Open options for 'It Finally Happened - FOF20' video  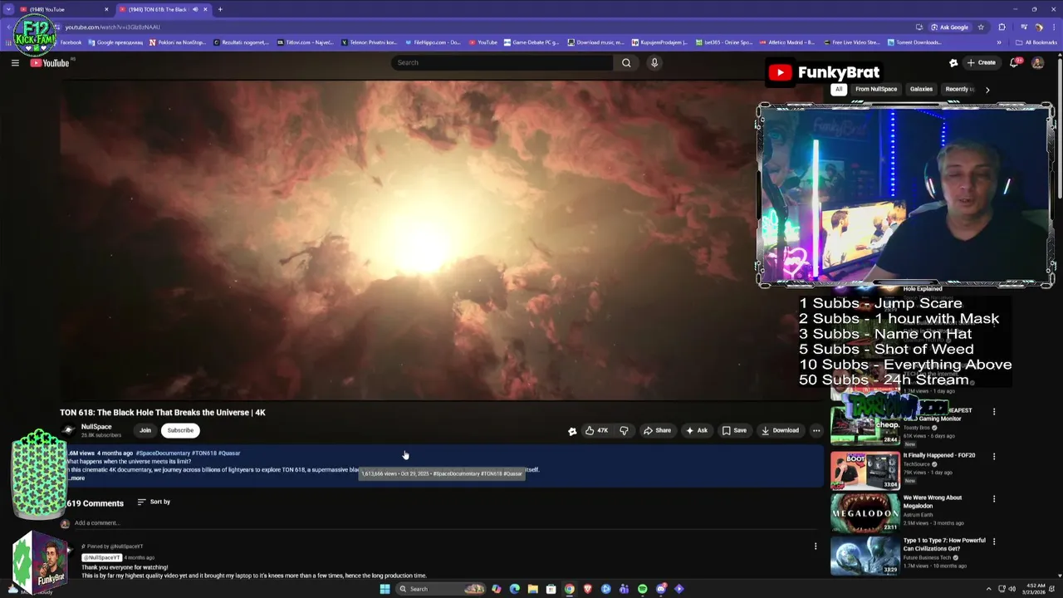click(994, 456)
